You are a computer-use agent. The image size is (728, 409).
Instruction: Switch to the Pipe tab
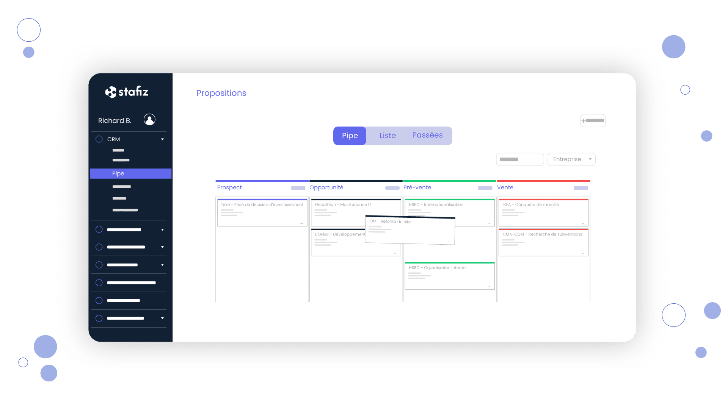coord(350,136)
